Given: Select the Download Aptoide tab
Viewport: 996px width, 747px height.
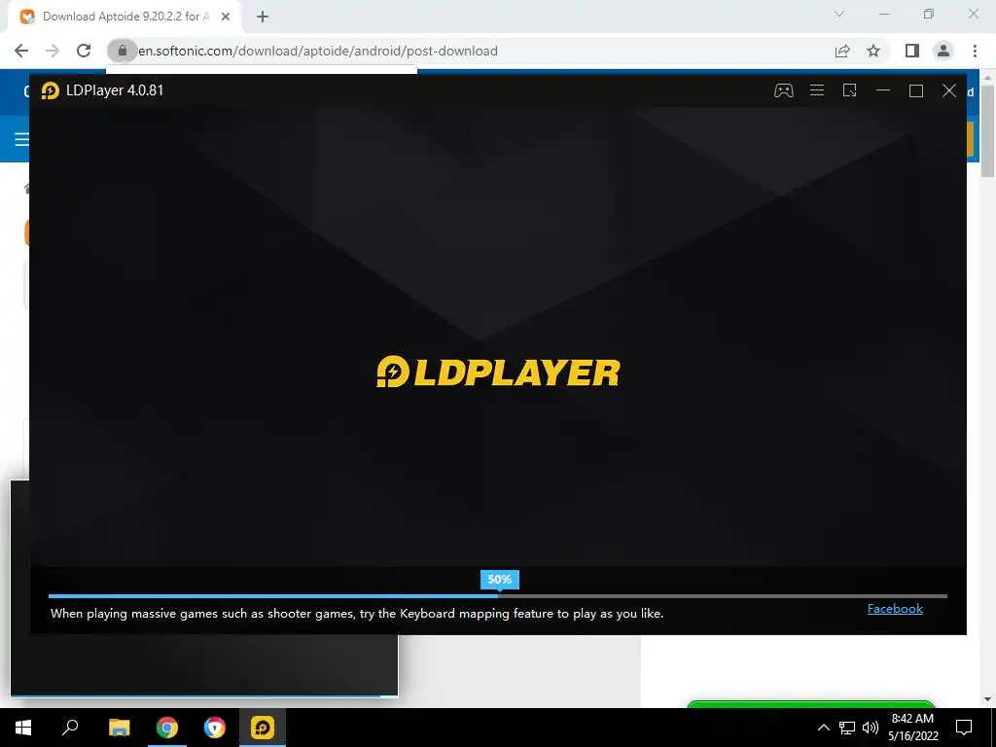Looking at the screenshot, I should tap(124, 17).
